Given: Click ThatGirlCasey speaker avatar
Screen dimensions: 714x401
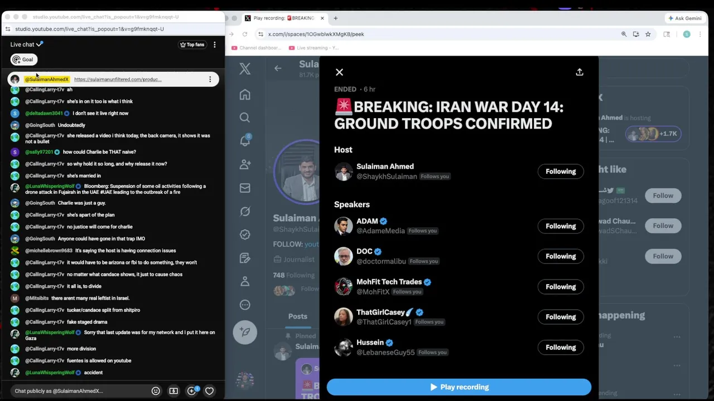Looking at the screenshot, I should point(344,317).
